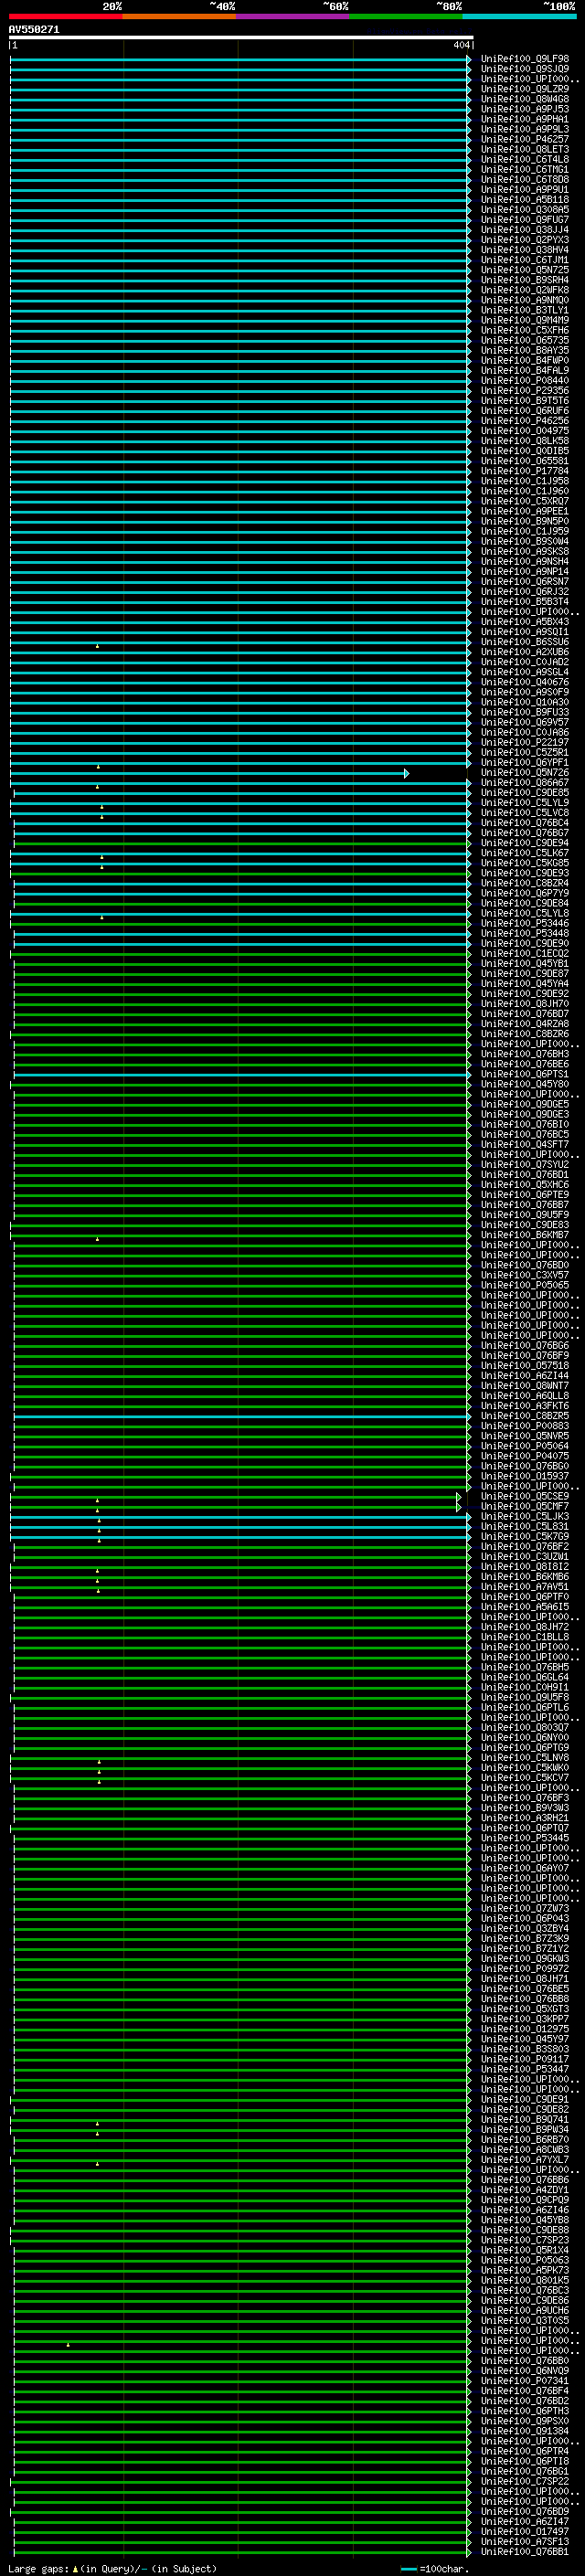Select the UniRef100_A4ZDY1 label
This screenshot has height=2576, width=585.
tap(525, 2190)
